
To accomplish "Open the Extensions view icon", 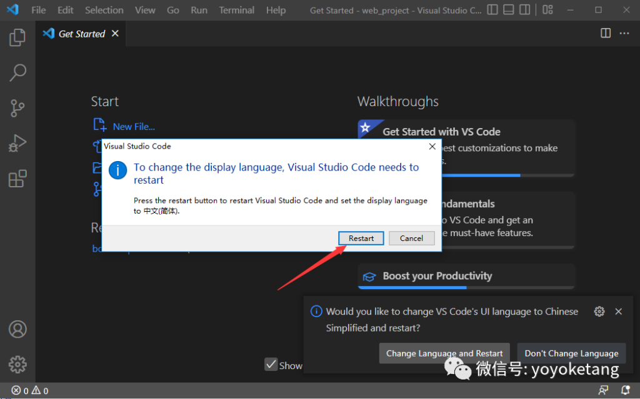I will click(17, 179).
